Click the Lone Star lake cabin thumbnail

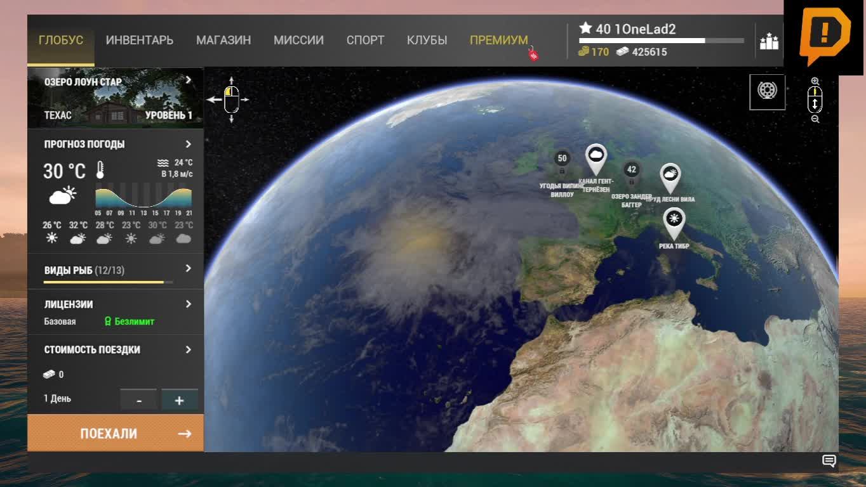click(x=116, y=98)
